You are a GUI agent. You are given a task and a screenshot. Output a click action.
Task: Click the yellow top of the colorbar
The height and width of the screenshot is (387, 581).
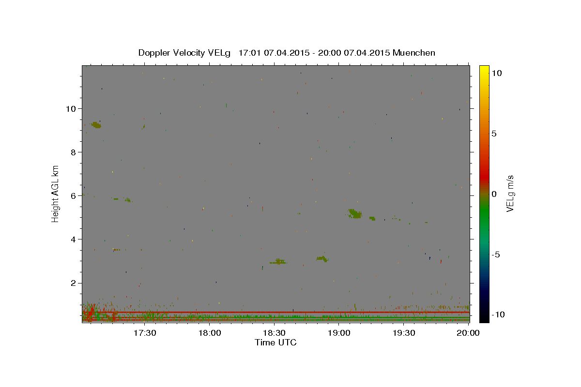(x=484, y=69)
